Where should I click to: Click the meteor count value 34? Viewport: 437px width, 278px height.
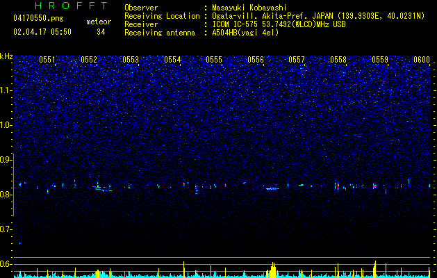tap(101, 32)
